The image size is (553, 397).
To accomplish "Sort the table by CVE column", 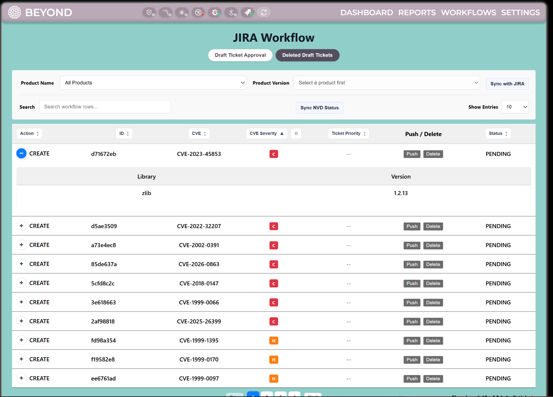I will (199, 133).
